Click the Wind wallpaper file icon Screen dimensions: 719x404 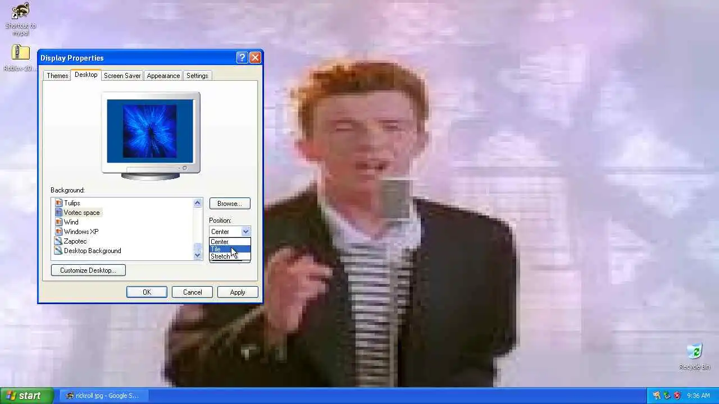pos(58,222)
